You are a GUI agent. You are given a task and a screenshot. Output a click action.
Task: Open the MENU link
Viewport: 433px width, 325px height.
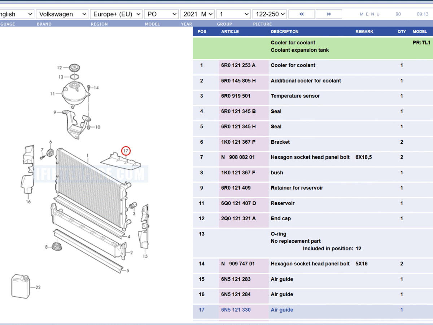click(370, 14)
